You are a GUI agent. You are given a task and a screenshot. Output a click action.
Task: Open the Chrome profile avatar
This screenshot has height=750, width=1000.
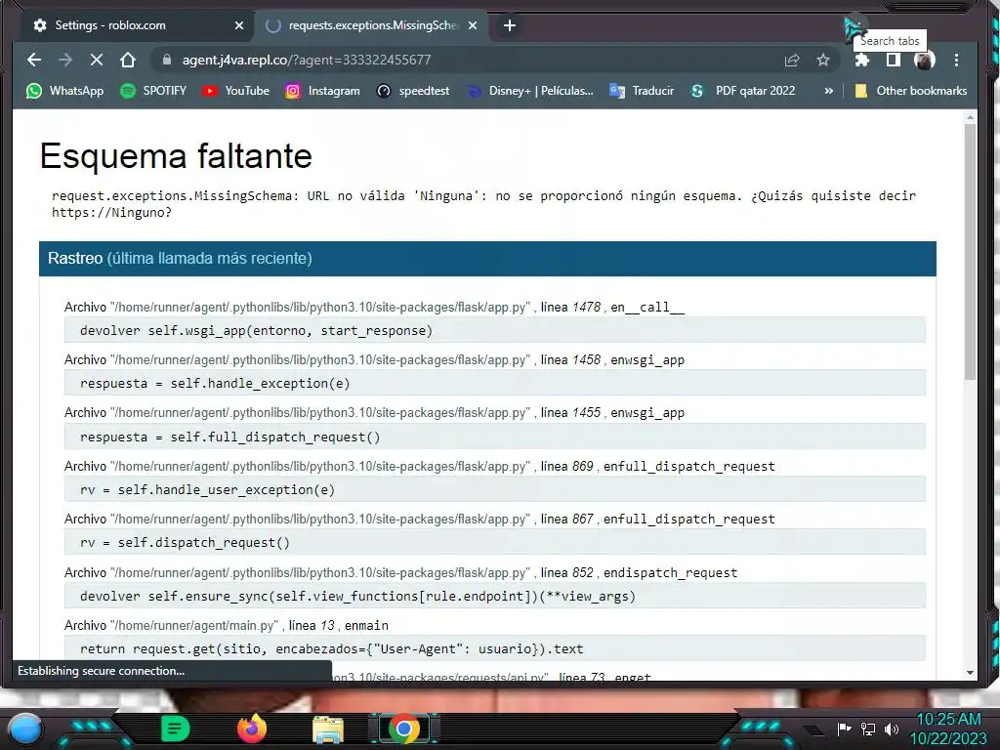point(925,60)
